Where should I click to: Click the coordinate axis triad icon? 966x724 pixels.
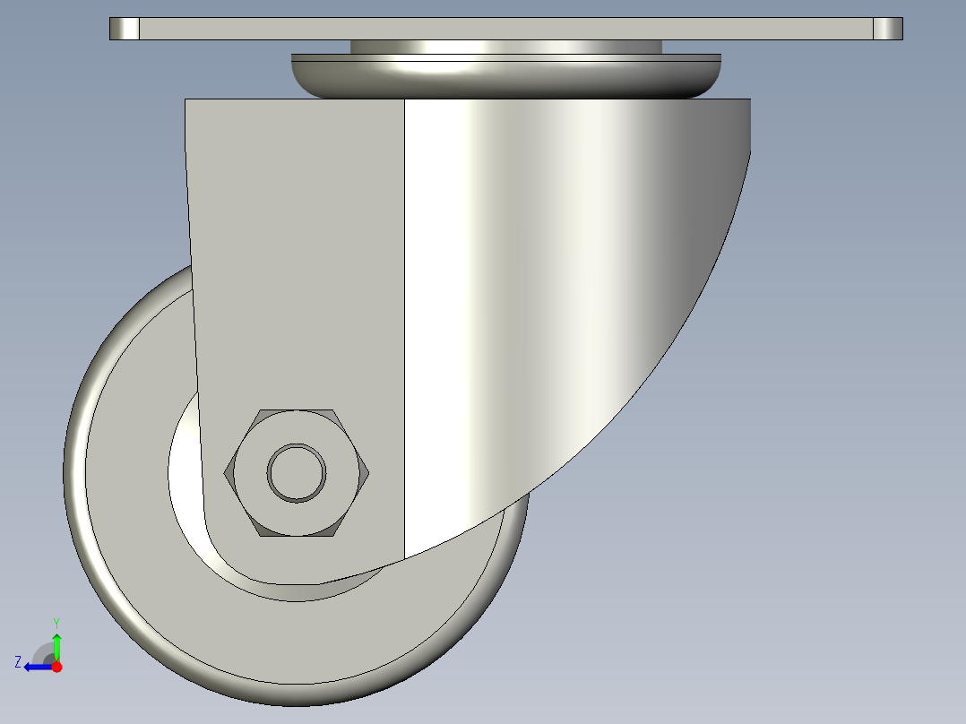pyautogui.click(x=39, y=646)
